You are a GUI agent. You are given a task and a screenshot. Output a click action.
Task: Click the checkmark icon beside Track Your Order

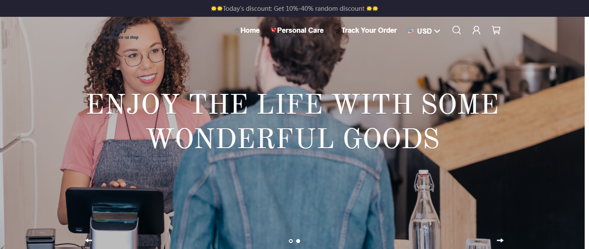pyautogui.click(x=337, y=31)
